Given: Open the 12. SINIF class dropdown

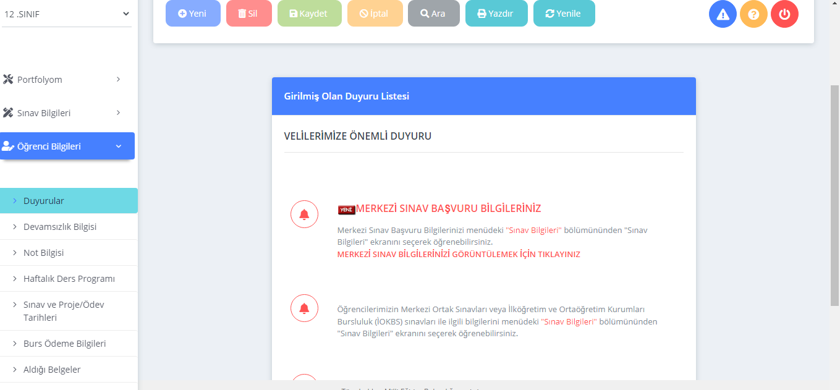Looking at the screenshot, I should tap(67, 14).
